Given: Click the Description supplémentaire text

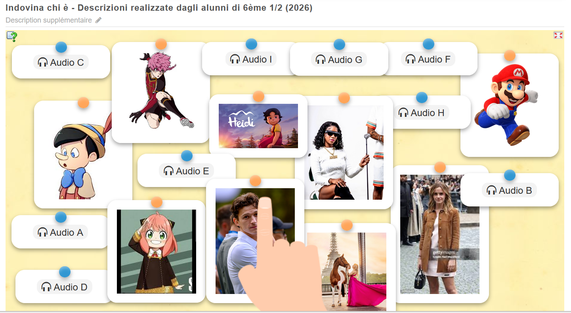Looking at the screenshot, I should point(49,20).
